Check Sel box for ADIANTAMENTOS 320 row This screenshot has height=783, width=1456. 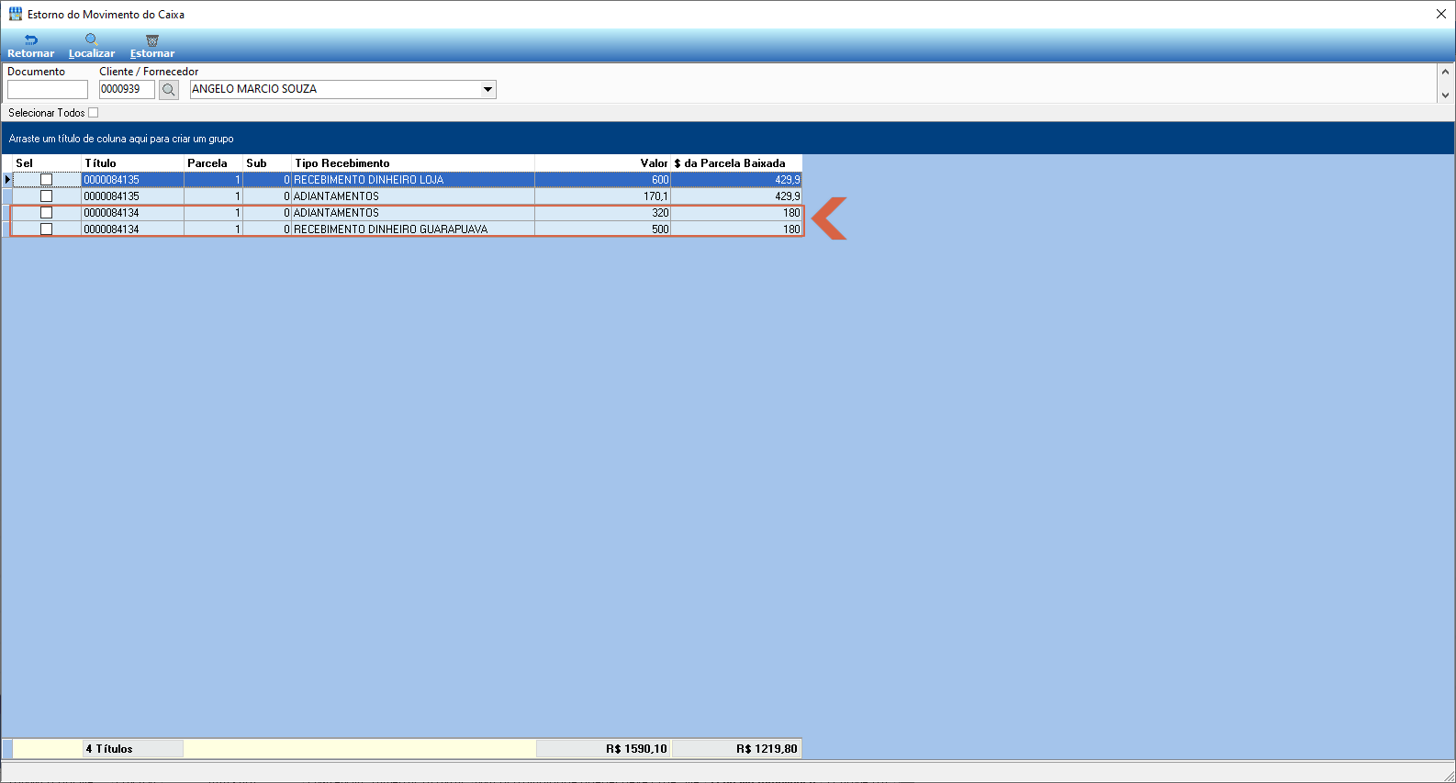(x=46, y=213)
